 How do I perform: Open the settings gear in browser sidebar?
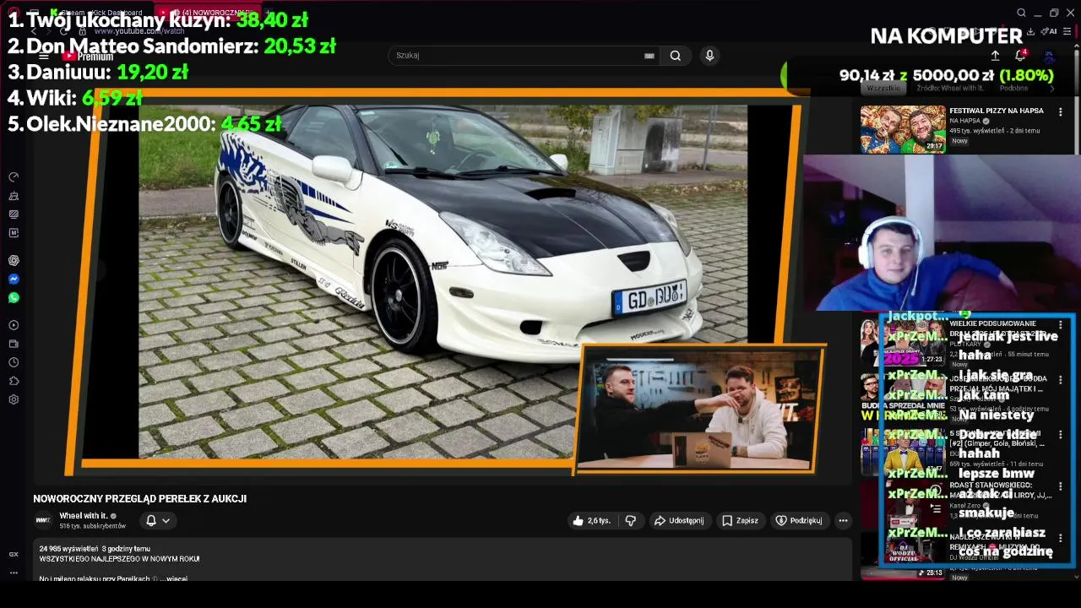pyautogui.click(x=14, y=399)
